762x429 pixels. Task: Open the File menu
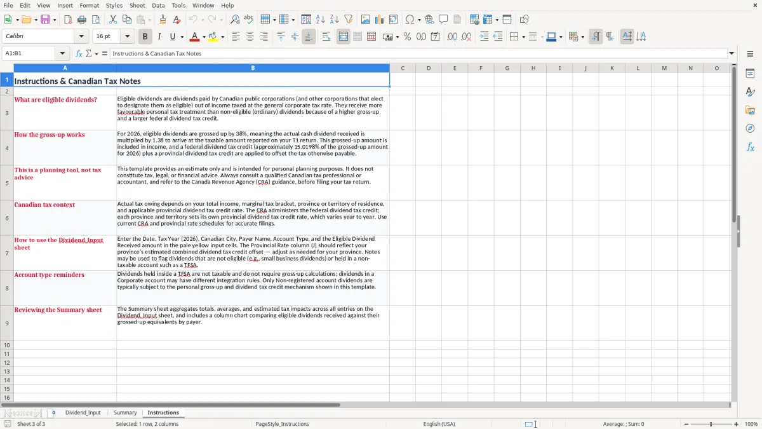8,5
